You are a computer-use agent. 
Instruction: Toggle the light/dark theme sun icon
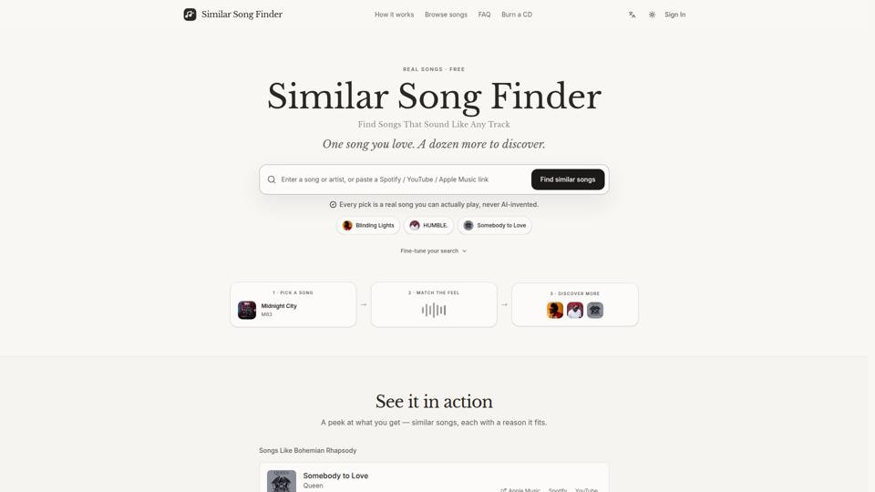pyautogui.click(x=652, y=15)
